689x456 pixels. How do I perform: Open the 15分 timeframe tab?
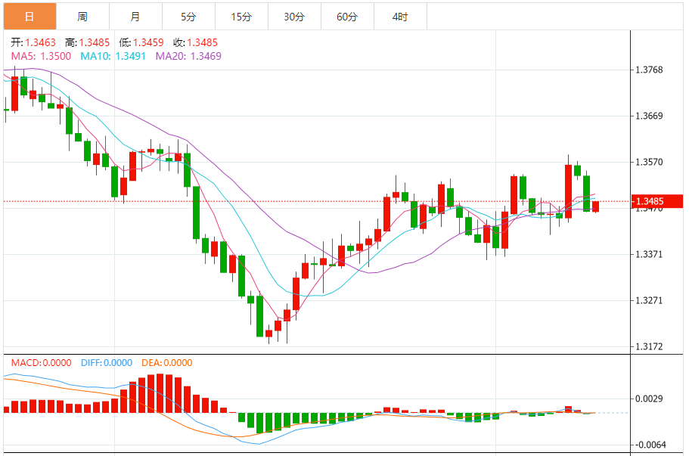coord(241,17)
